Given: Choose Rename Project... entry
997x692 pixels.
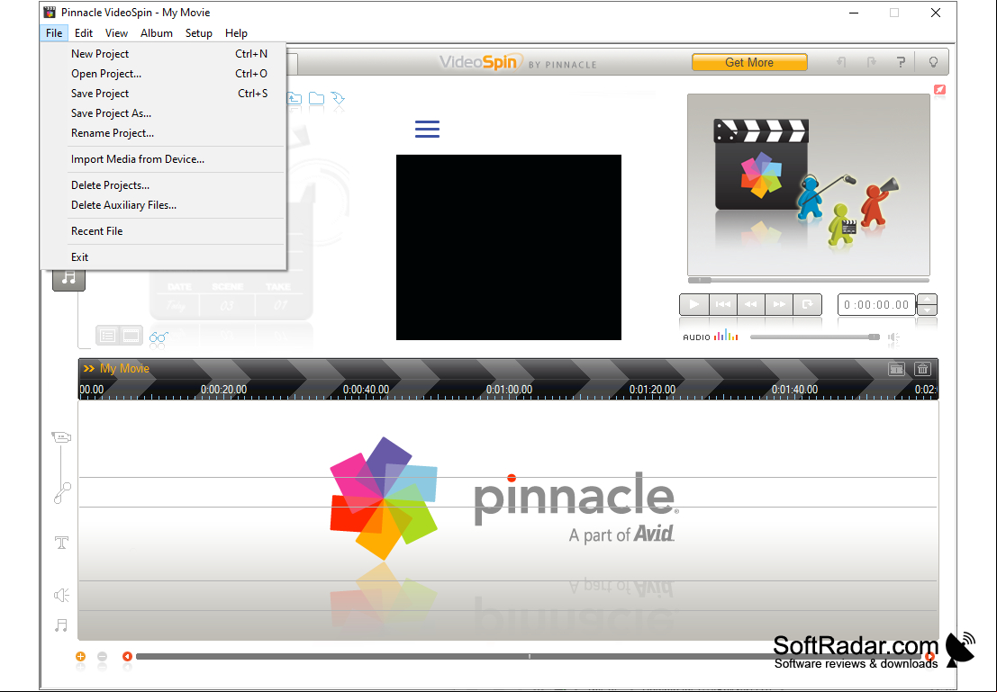Looking at the screenshot, I should coord(163,133).
